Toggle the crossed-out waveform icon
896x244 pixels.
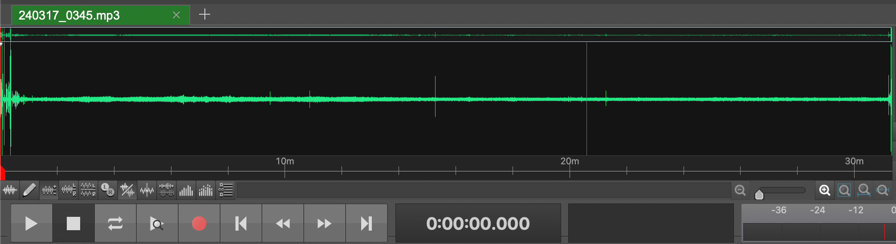click(127, 191)
